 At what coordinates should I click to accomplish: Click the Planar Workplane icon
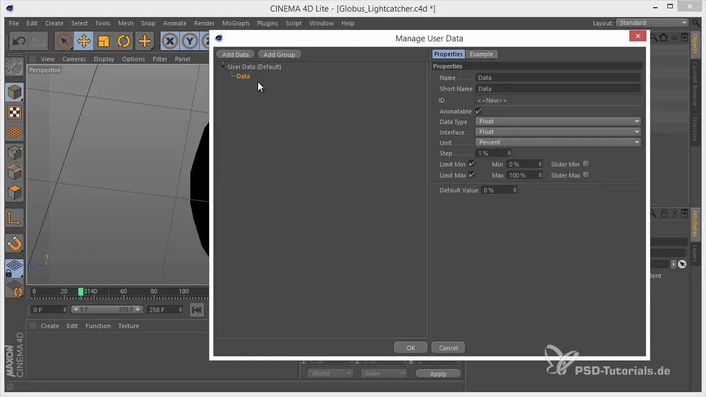(x=14, y=288)
